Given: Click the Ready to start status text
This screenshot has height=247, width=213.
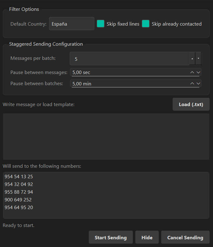Looking at the screenshot, I should click(x=18, y=225).
